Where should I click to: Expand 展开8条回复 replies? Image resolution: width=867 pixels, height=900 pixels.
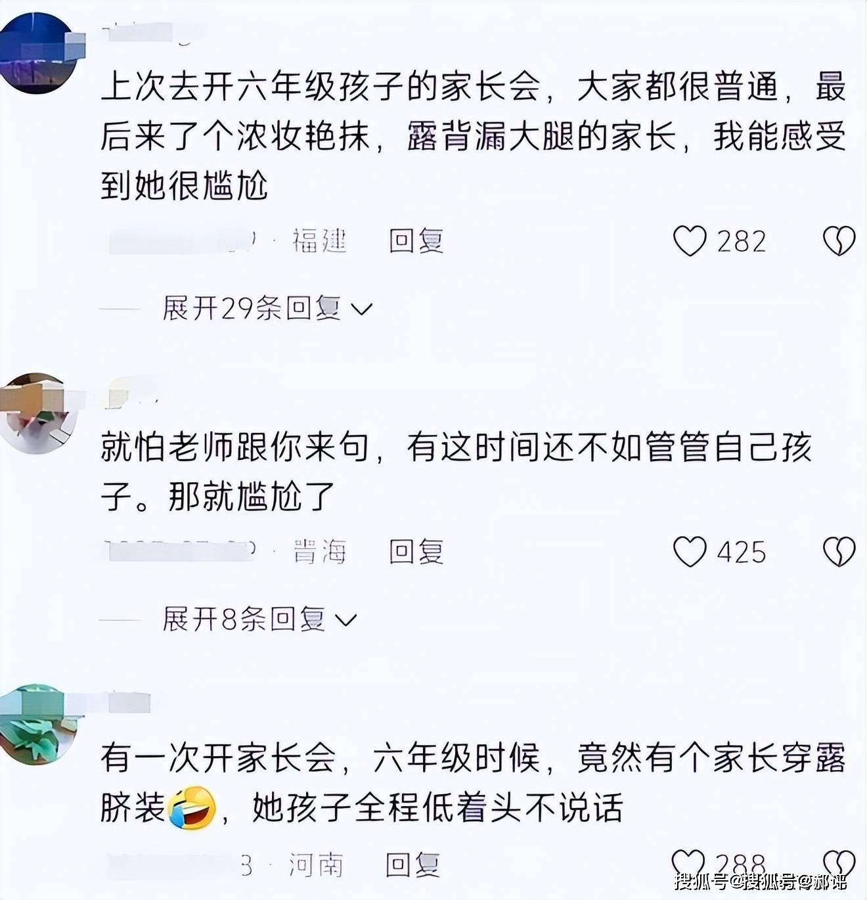pyautogui.click(x=259, y=619)
